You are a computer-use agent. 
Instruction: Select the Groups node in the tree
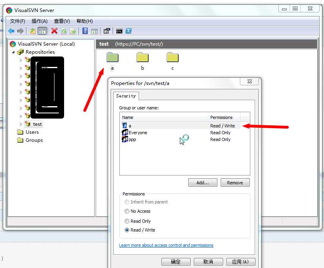pos(34,140)
